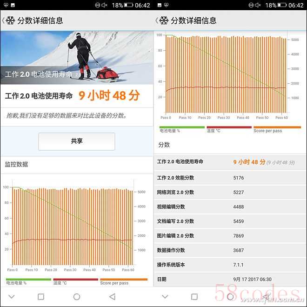
Task: Tap the 抱歉 not enough data message
Action: click(67, 115)
